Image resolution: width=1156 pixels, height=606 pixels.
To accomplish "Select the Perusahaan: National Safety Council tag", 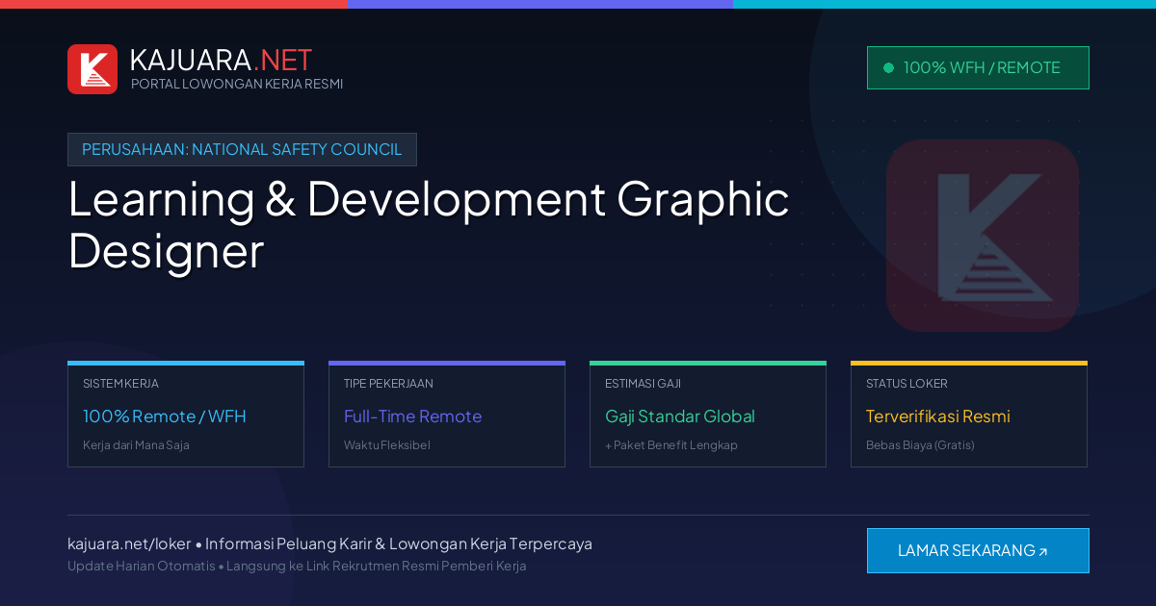I will coord(242,149).
